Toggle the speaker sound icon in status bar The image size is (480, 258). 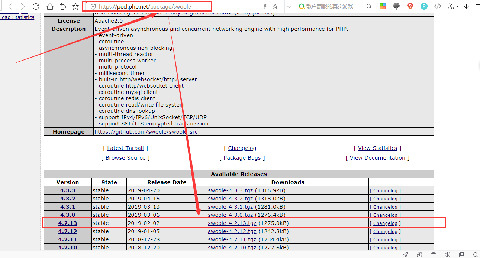[448, 255]
